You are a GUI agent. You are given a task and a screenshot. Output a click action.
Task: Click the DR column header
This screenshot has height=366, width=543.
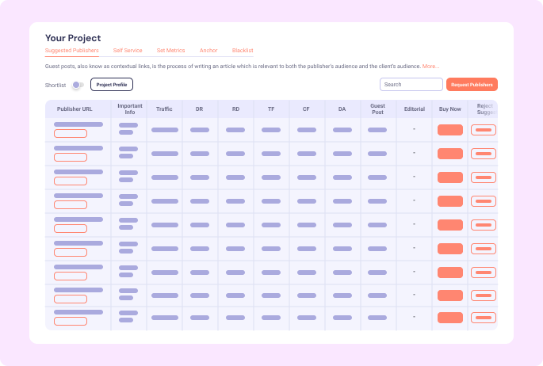199,109
